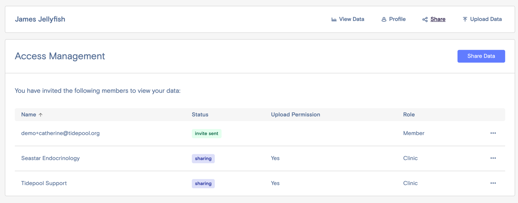Open more options for Seastar Endocrinology
The image size is (518, 203).
pyautogui.click(x=493, y=158)
